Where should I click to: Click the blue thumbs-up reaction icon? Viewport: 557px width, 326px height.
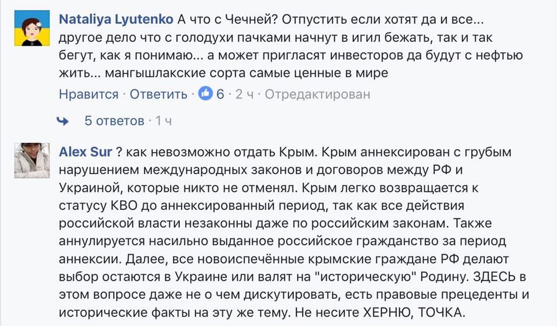point(206,93)
